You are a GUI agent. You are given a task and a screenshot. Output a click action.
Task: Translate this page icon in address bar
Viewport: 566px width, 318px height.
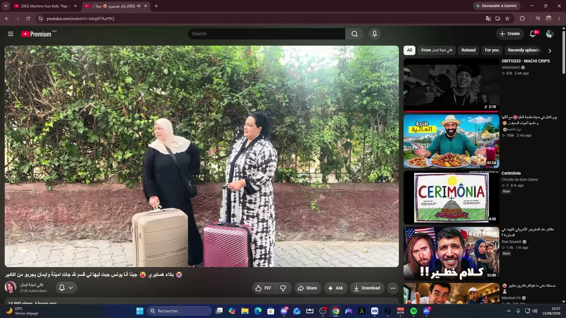pos(488,19)
